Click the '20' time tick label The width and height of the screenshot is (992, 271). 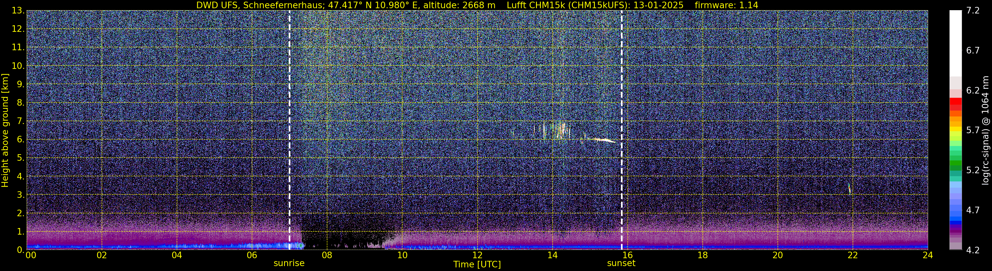point(778,255)
